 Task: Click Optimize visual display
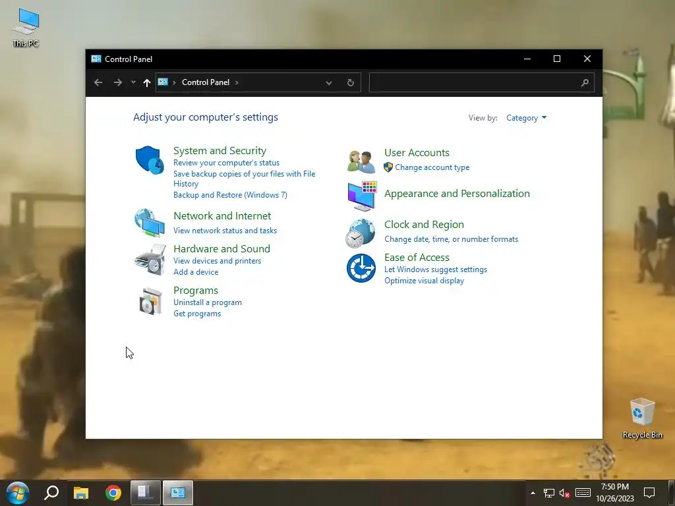[424, 281]
